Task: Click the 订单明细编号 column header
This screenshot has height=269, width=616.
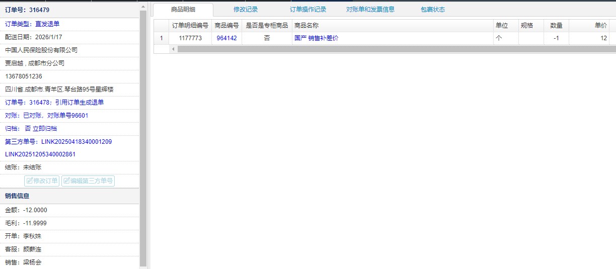Action: pos(190,26)
